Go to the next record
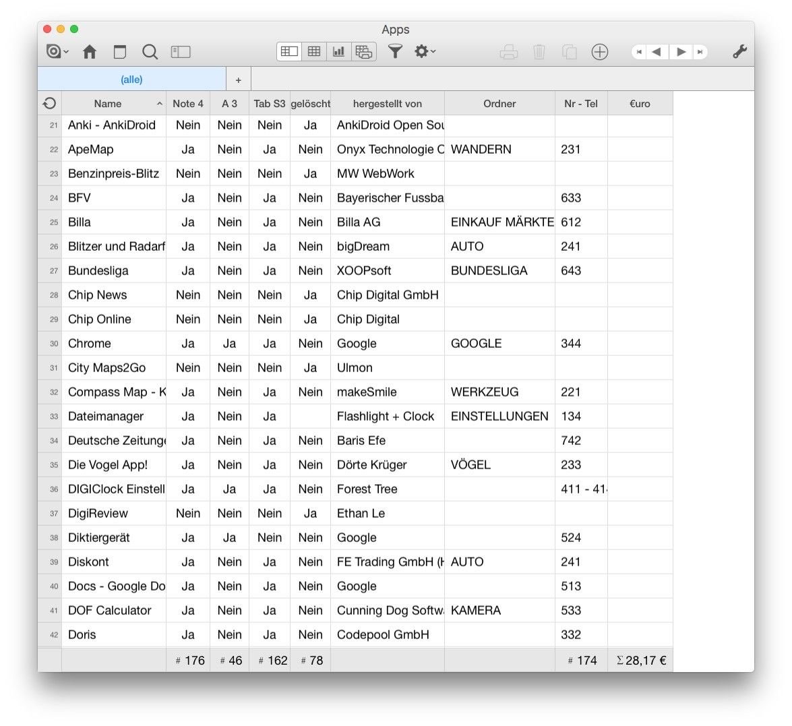The height and width of the screenshot is (726, 792). (x=681, y=51)
